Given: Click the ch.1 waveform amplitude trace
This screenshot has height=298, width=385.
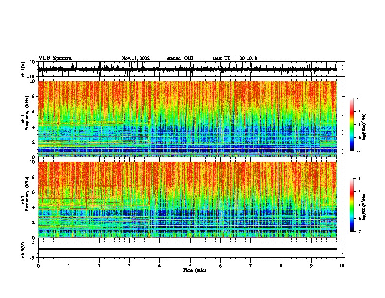Looking at the screenshot, I should click(187, 69).
